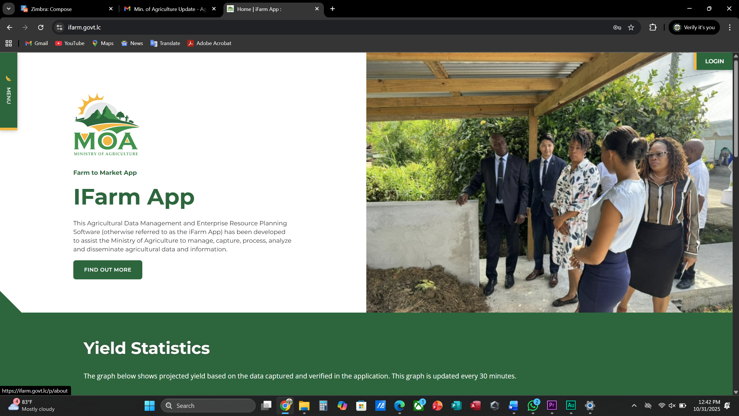Bookmark this page with the star icon
Screen dimensions: 739x416
pyautogui.click(x=631, y=27)
